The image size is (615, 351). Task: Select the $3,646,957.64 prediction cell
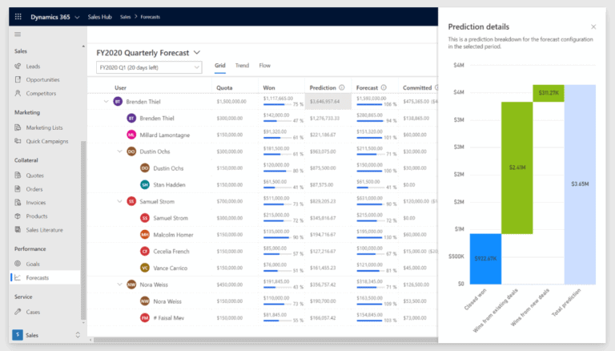(328, 101)
